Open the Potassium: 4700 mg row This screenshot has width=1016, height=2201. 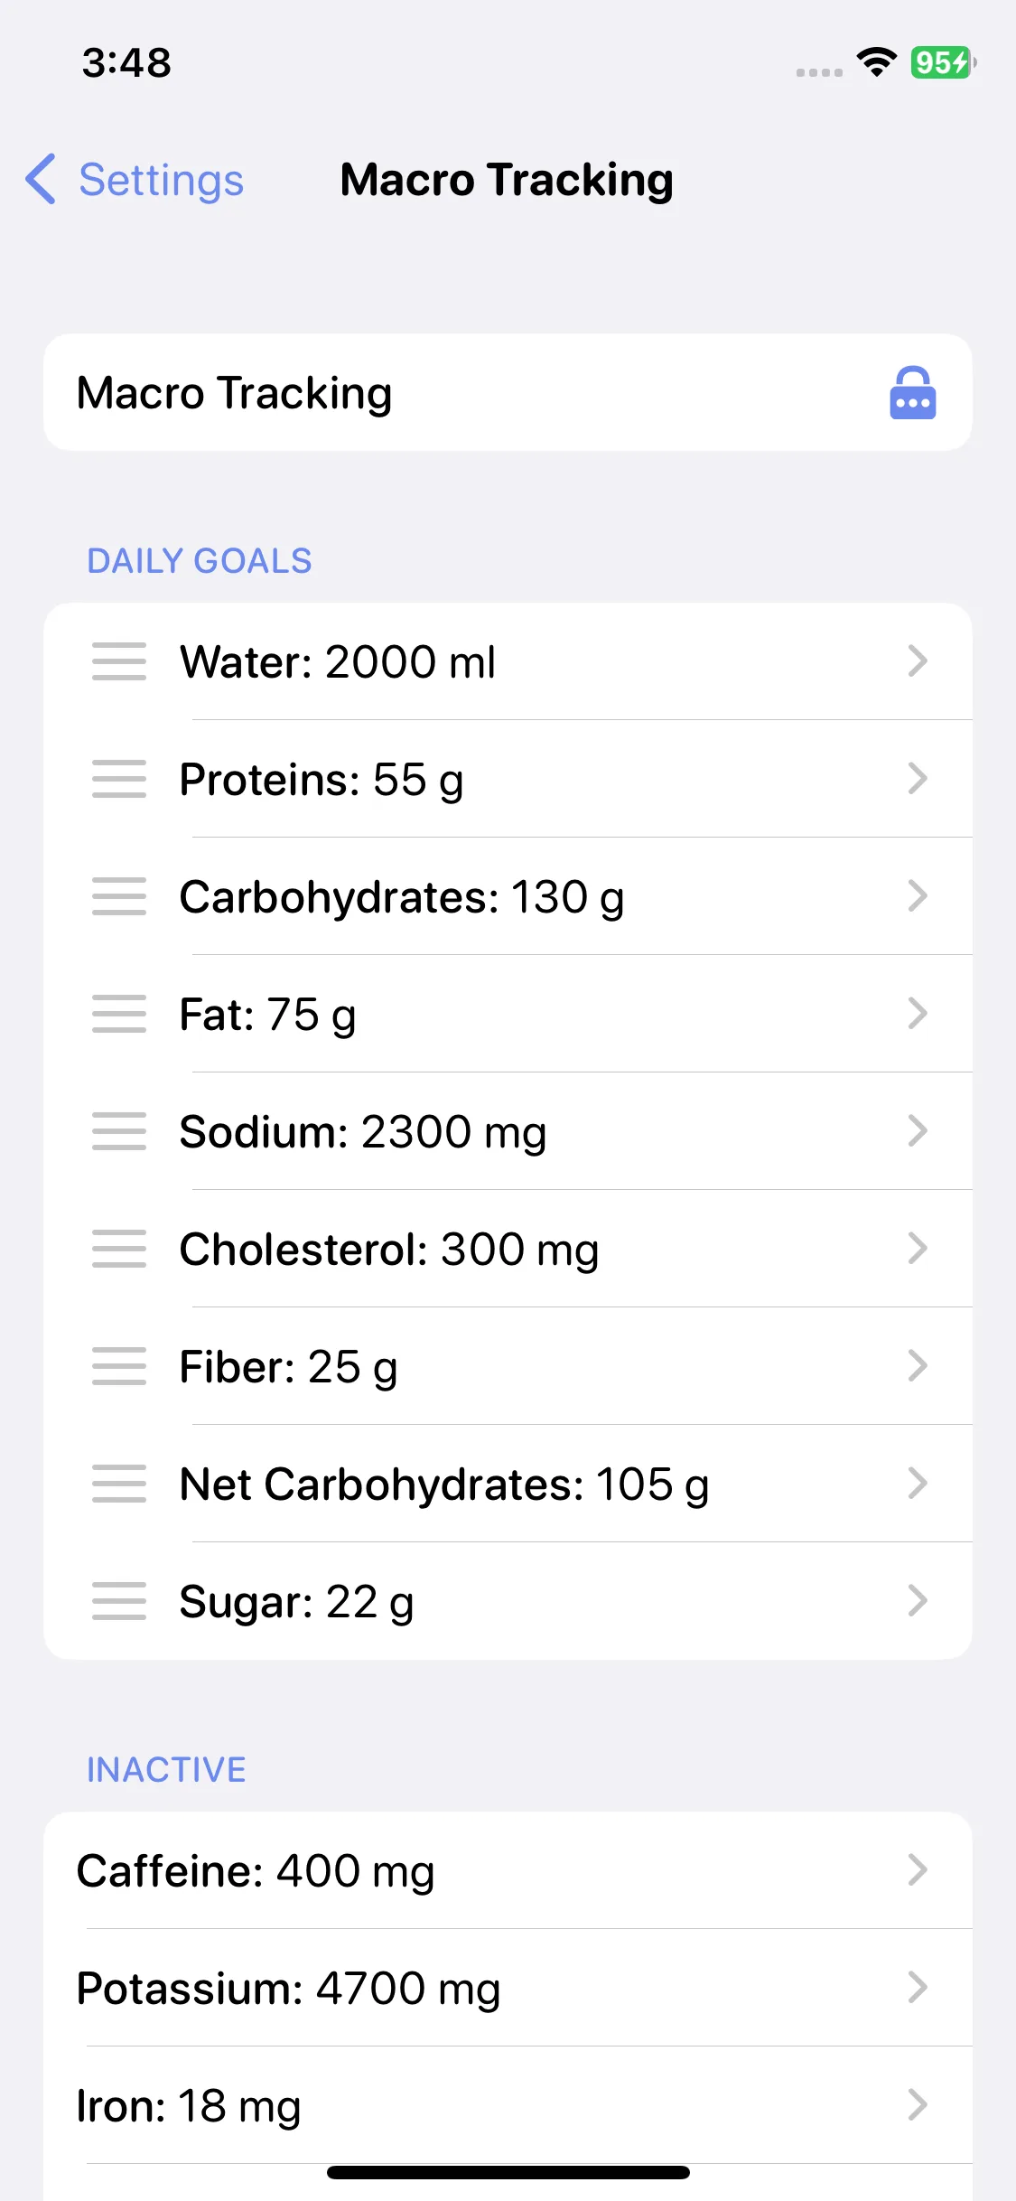[x=508, y=1988]
